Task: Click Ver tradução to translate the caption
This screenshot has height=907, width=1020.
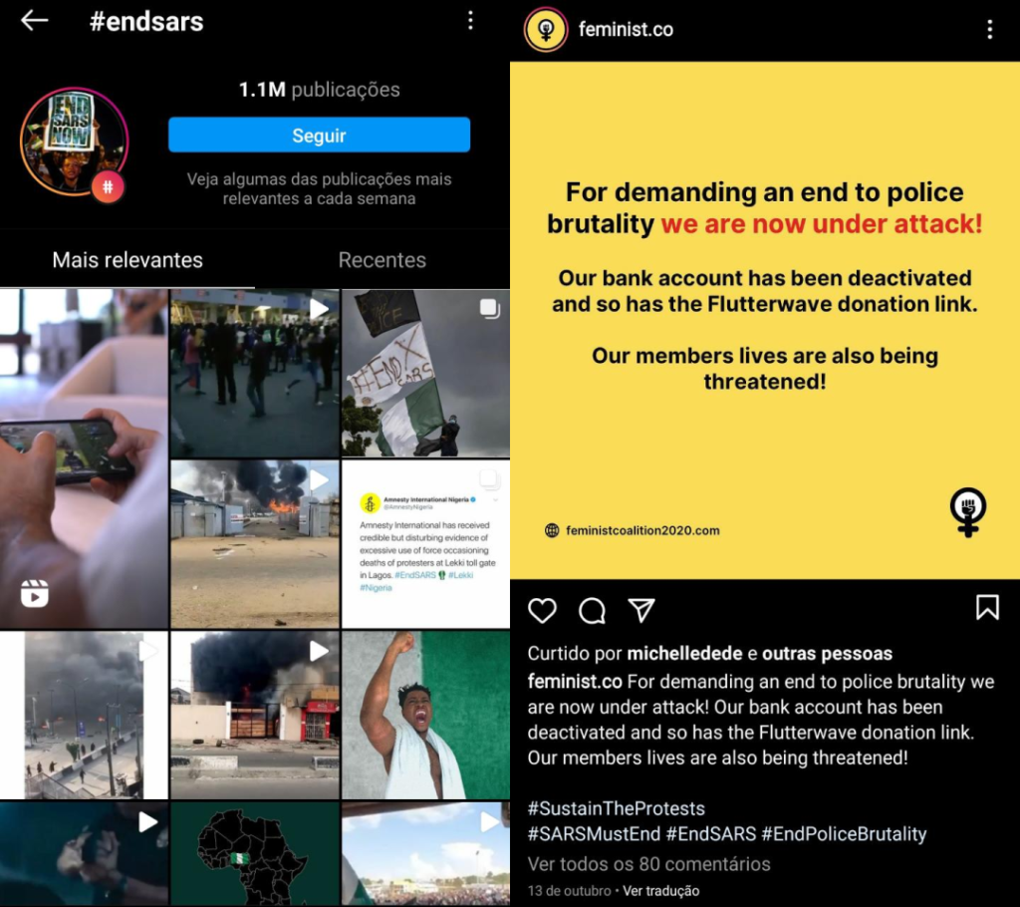Action: pyautogui.click(x=661, y=891)
